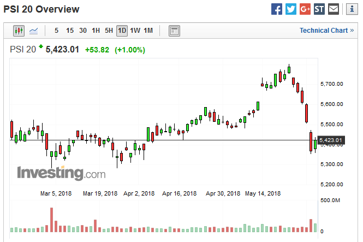363x242 pixels.
Task: Click the 5,200.00 axis label
Action: (331, 184)
